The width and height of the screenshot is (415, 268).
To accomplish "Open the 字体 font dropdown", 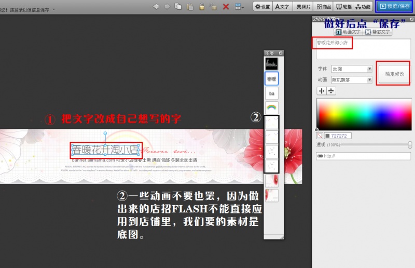I will (352, 69).
